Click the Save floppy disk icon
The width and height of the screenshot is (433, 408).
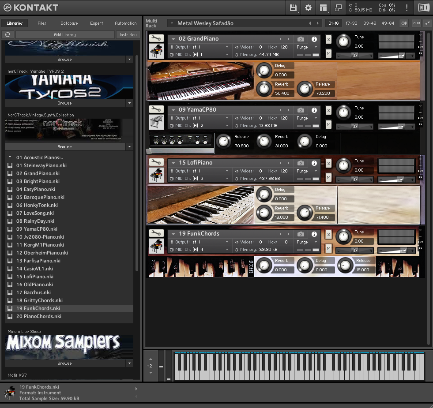(293, 8)
